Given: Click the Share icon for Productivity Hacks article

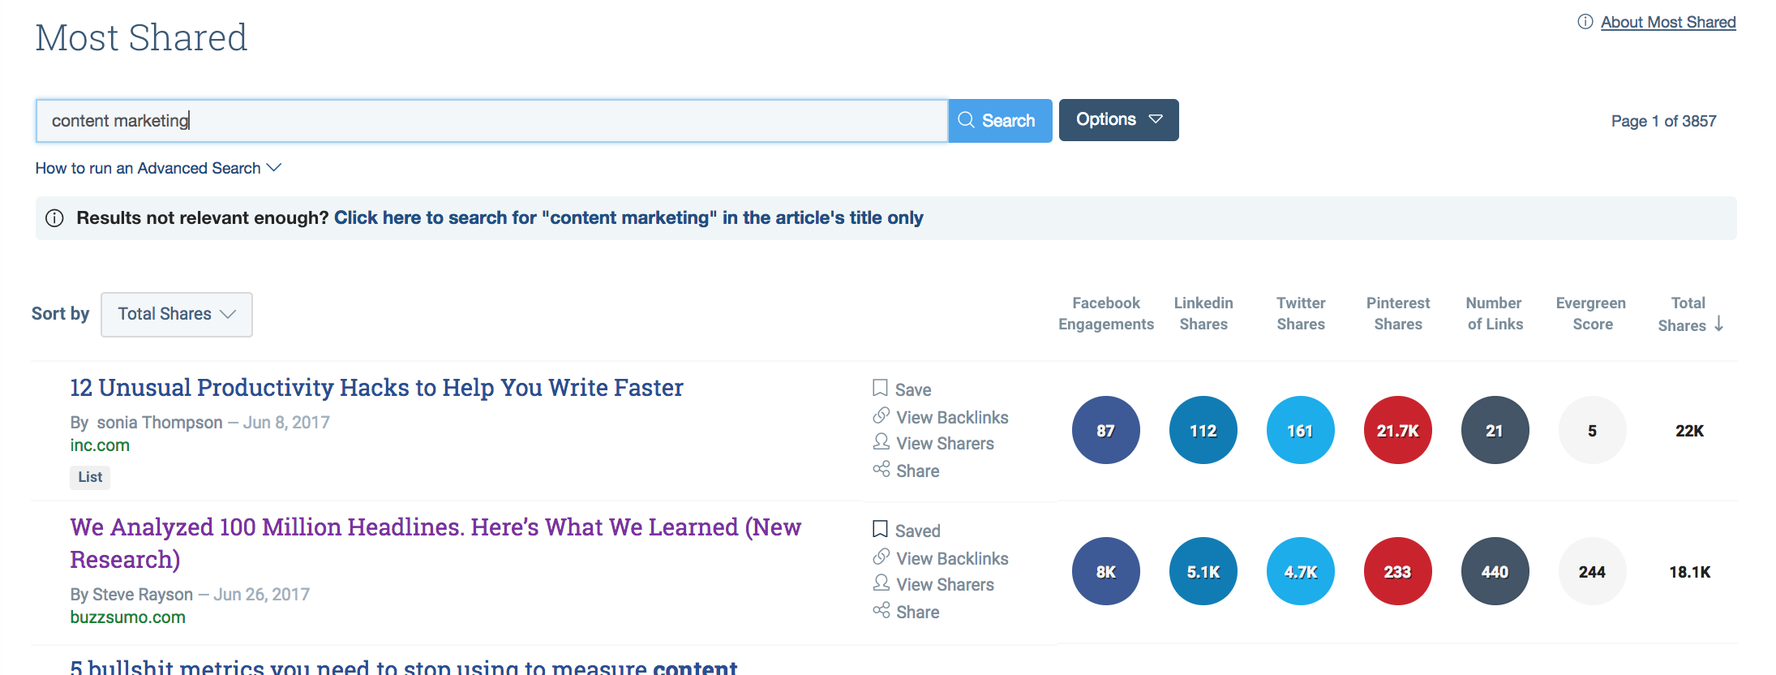Looking at the screenshot, I should pyautogui.click(x=882, y=470).
